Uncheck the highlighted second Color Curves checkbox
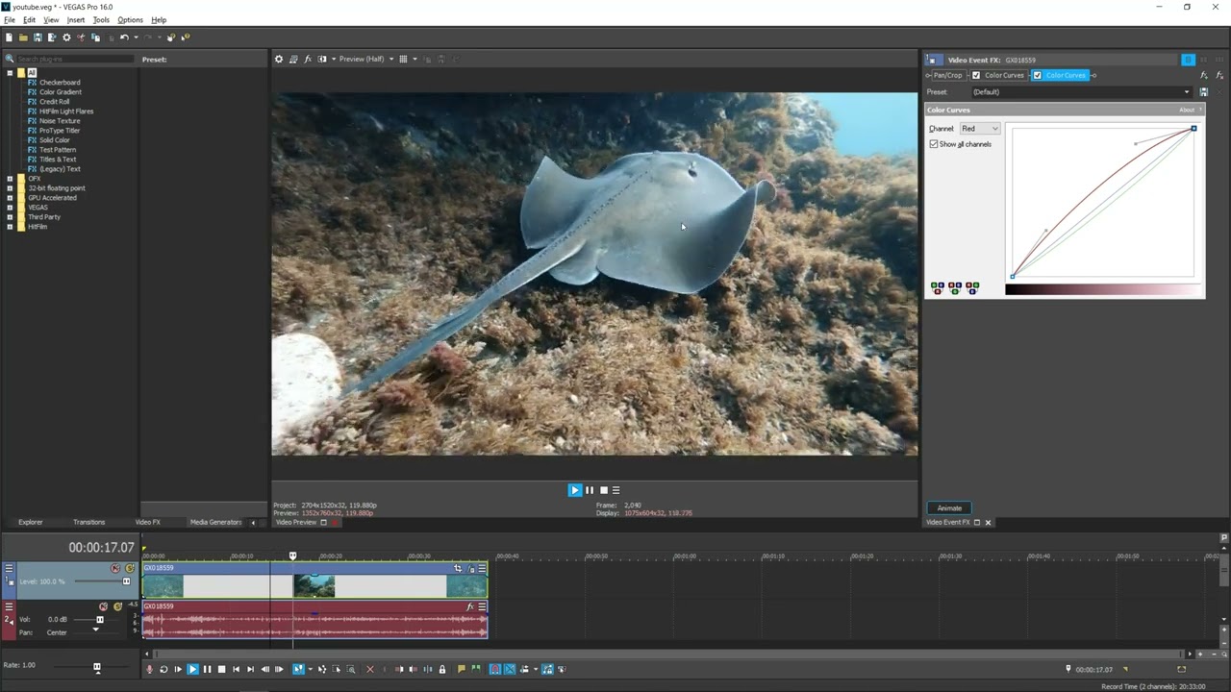 (1037, 75)
